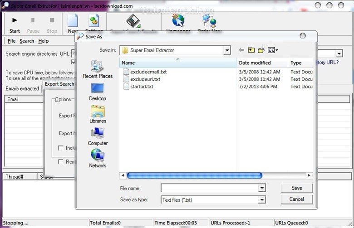Switch to the Emails extracted tab

point(22,89)
